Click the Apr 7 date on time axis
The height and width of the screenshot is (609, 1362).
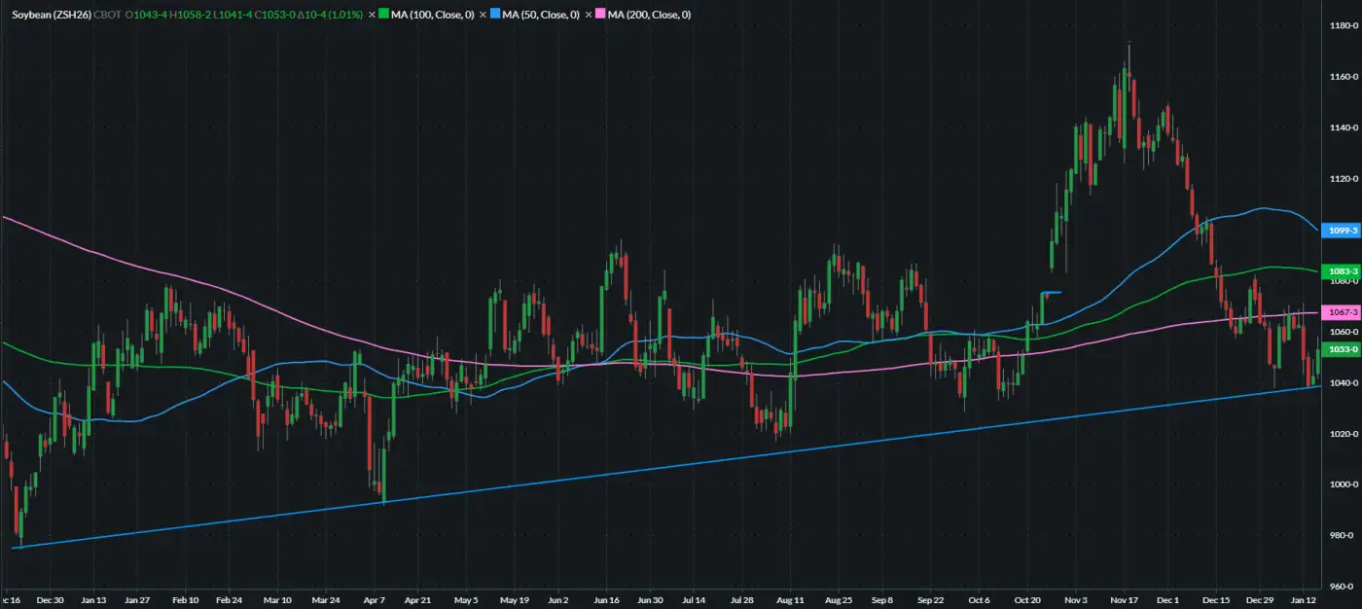coord(375,600)
